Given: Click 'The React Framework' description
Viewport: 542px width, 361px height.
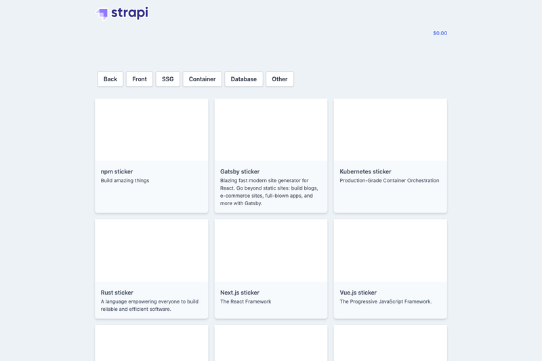Looking at the screenshot, I should pos(246,301).
